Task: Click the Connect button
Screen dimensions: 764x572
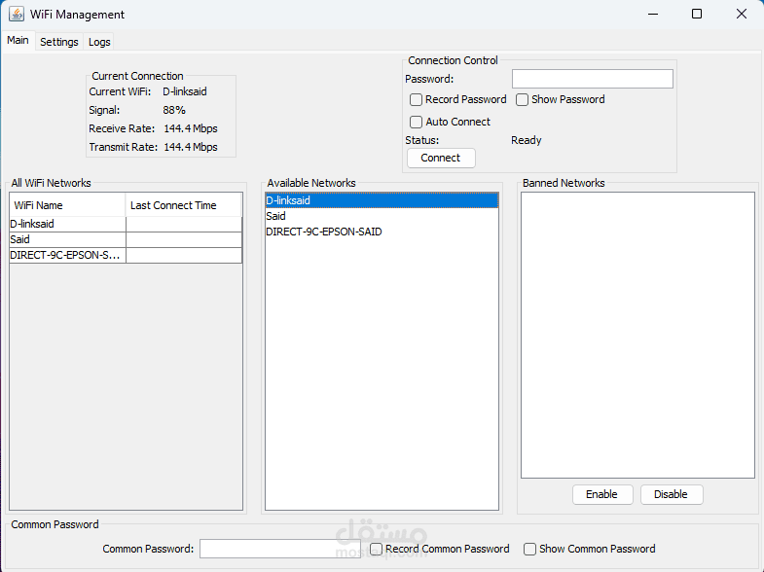Action: 441,158
